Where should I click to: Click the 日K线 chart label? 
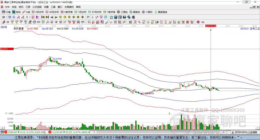(4, 27)
